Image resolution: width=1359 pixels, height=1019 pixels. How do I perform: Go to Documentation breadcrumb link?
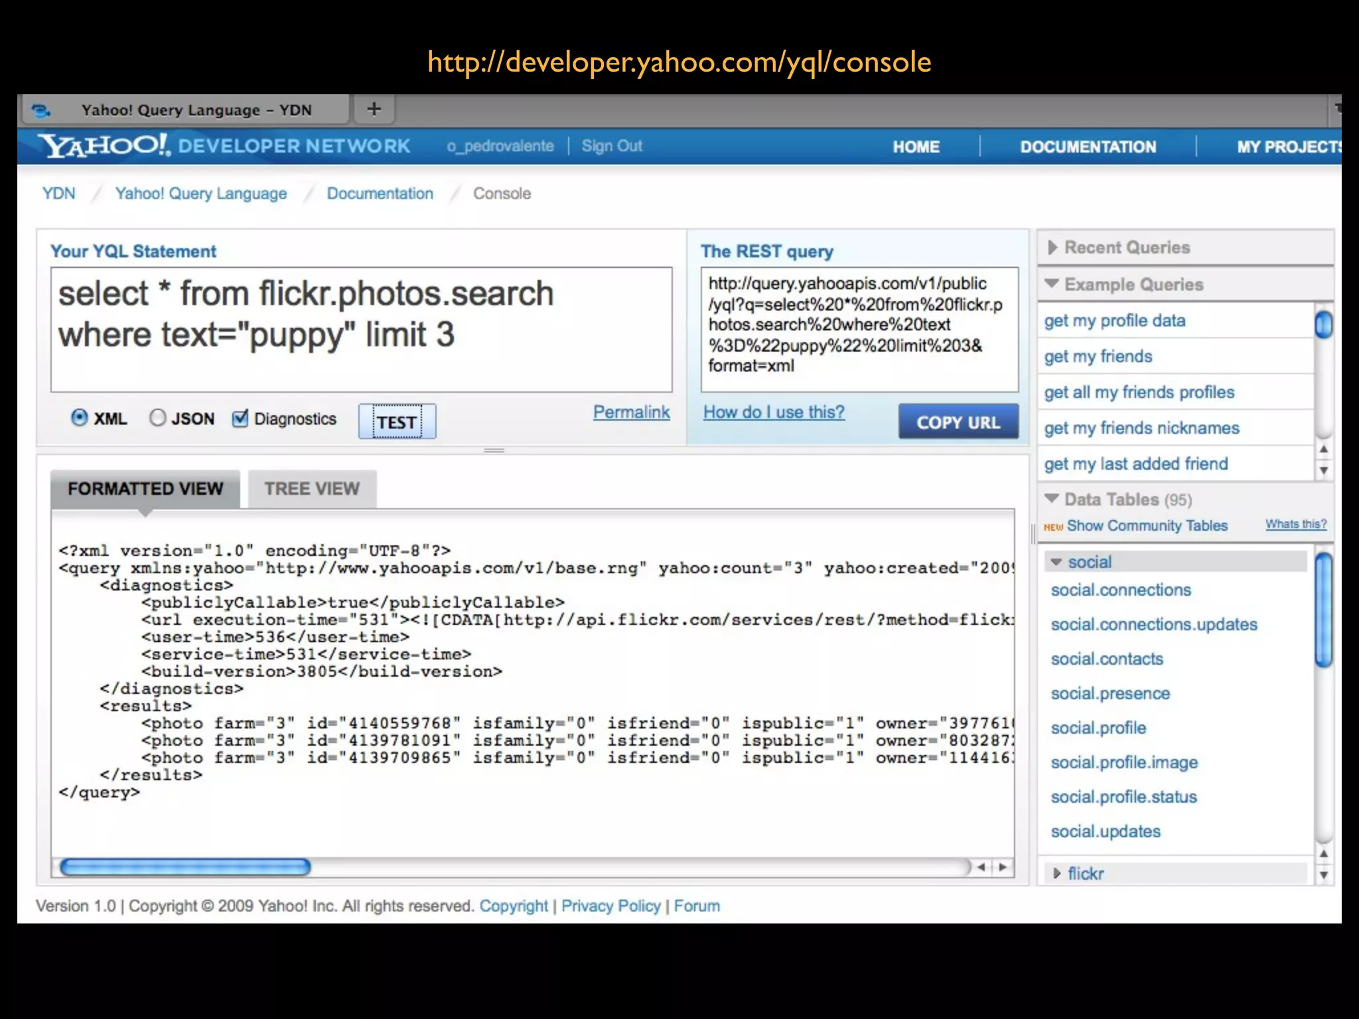point(380,193)
